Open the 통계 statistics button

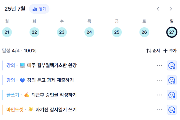coord(39,9)
